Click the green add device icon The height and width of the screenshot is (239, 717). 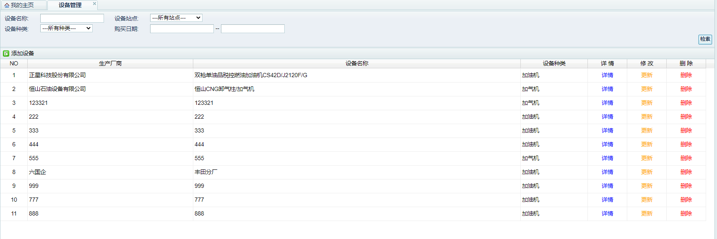6,54
